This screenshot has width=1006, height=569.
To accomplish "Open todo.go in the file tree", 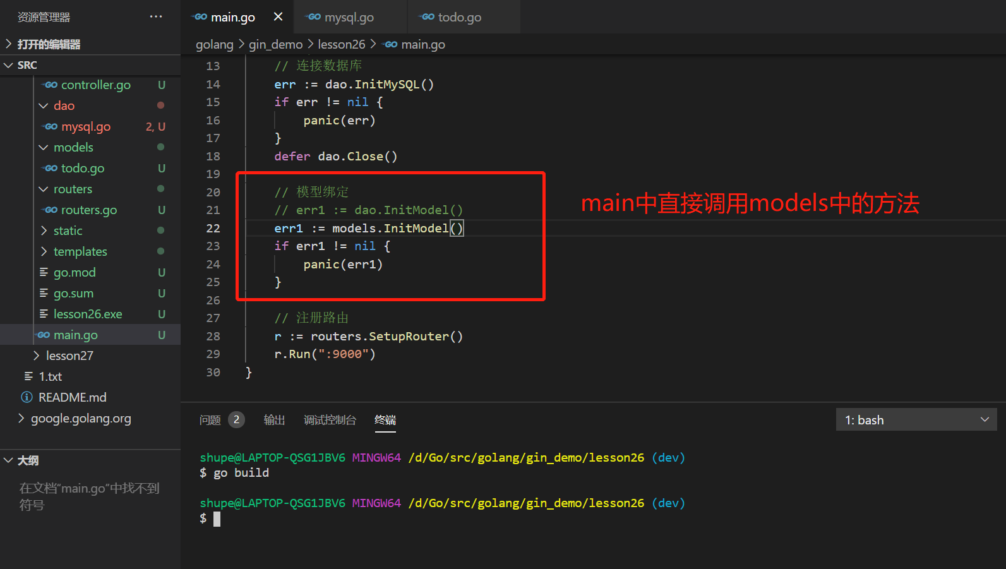I will click(83, 168).
